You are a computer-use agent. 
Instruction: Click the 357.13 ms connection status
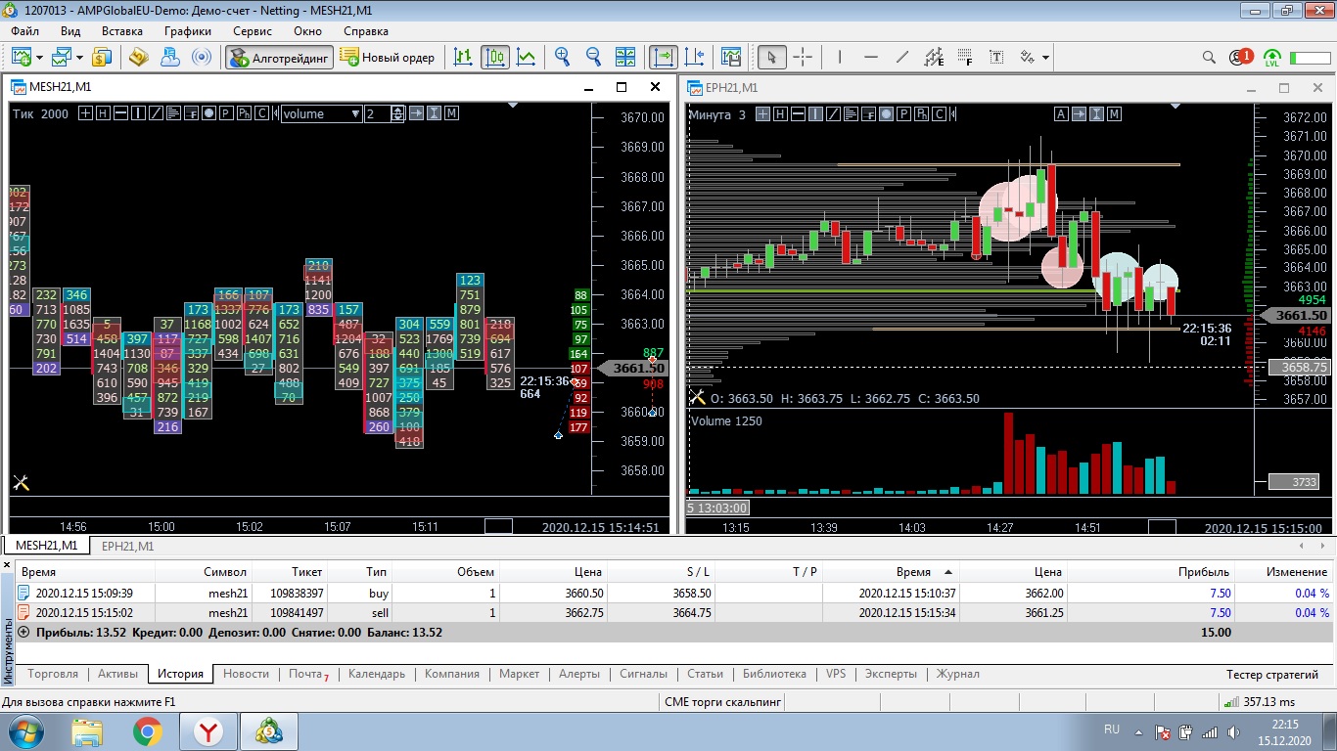tap(1259, 702)
